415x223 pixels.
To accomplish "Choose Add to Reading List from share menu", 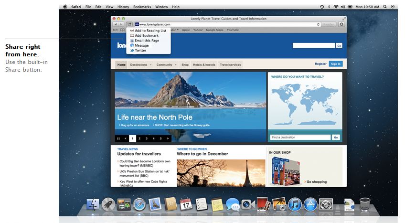I will (149, 31).
